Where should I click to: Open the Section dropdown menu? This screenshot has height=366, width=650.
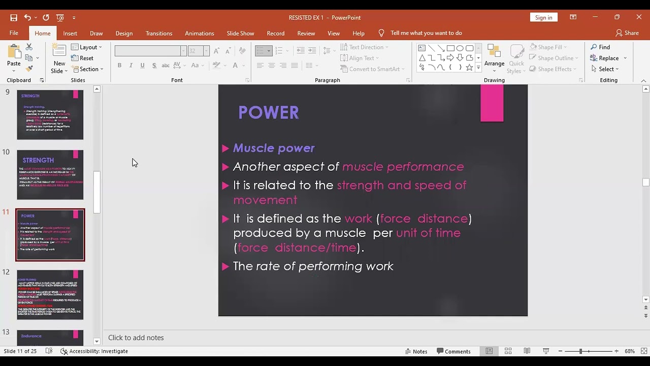pos(87,69)
